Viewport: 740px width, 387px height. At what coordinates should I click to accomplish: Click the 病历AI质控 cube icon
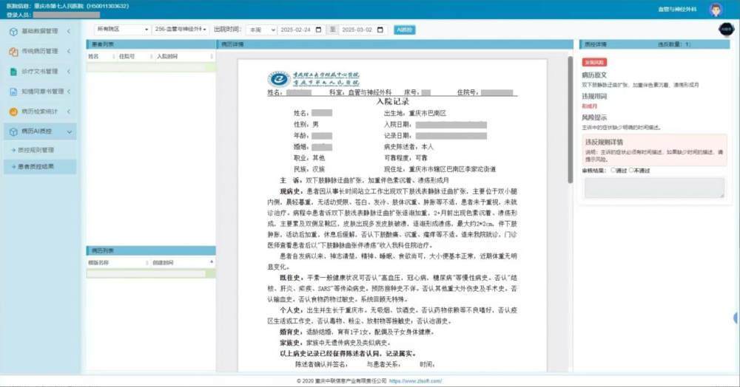click(13, 131)
